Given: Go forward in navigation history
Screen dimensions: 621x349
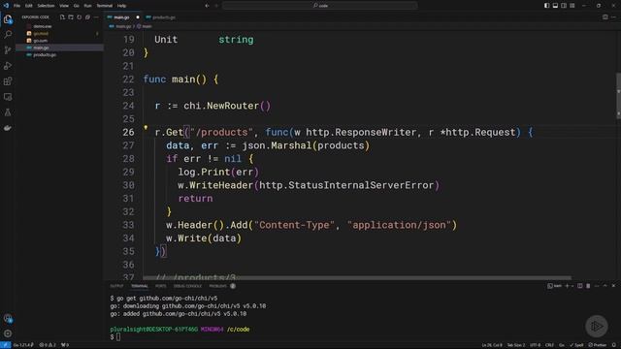Looking at the screenshot, I should (216, 6).
